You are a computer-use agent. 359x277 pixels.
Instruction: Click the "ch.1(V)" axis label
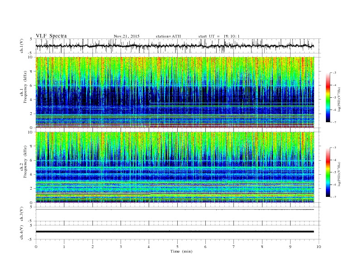[x=22, y=46]
